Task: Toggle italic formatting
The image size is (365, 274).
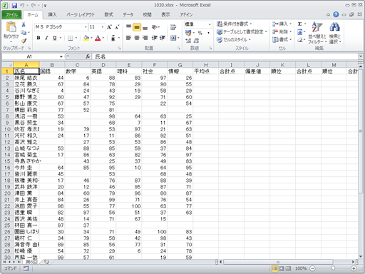Action: (x=46, y=38)
